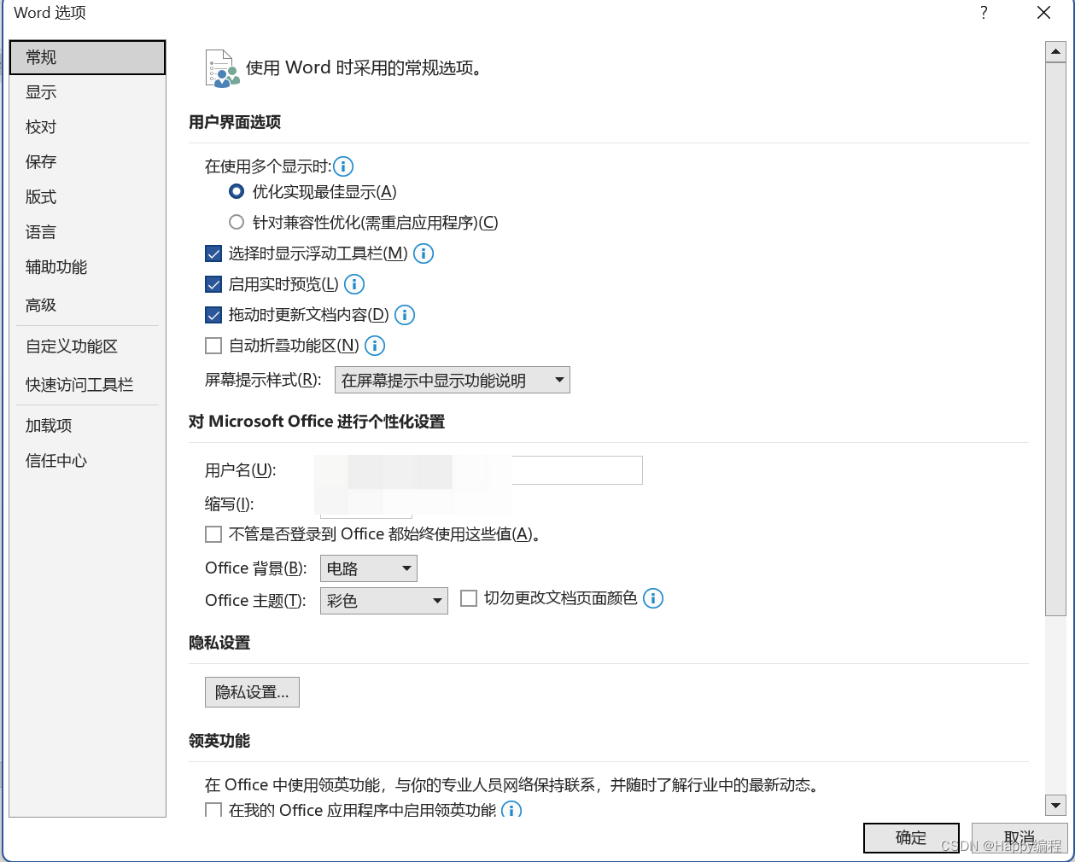The height and width of the screenshot is (862, 1075).
Task: Open Office 背景 dropdown showing 电路
Action: (369, 568)
